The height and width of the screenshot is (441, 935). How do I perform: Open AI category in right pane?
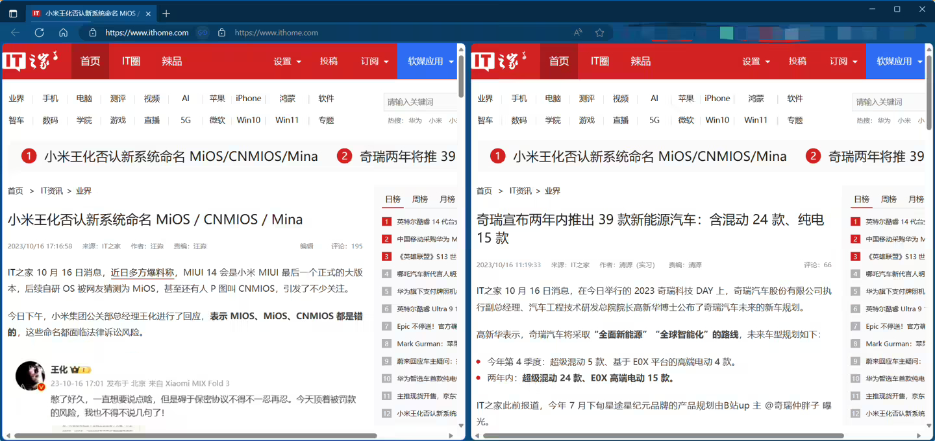click(x=654, y=99)
